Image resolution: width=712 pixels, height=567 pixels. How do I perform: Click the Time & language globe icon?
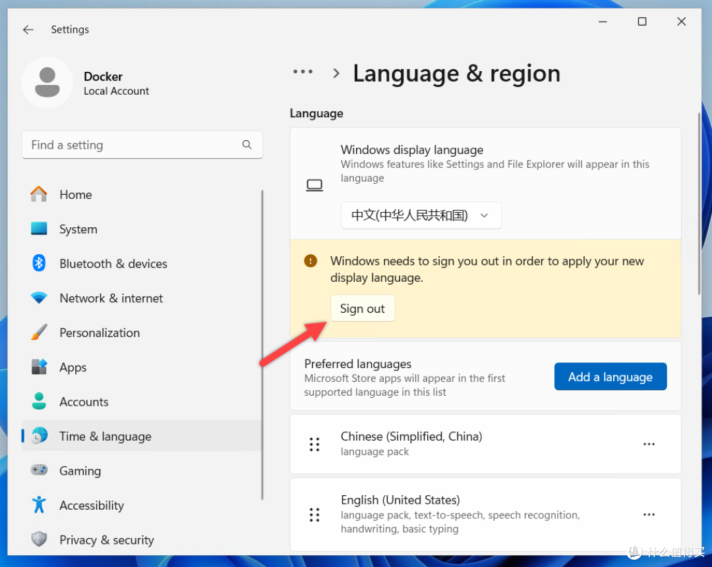point(40,436)
